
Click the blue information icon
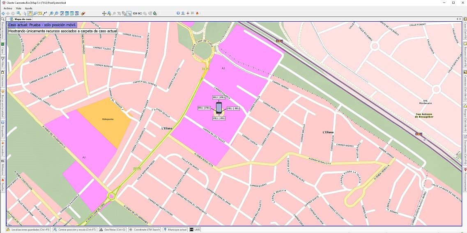coord(178,14)
